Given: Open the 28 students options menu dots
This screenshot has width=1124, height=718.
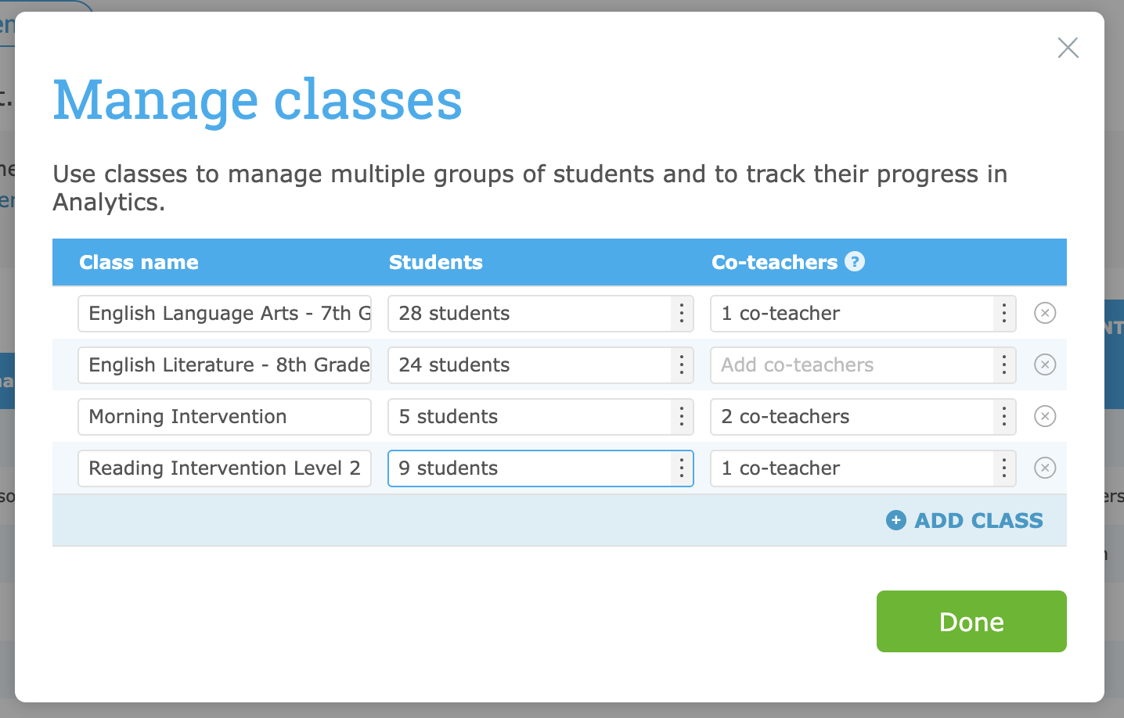Looking at the screenshot, I should pyautogui.click(x=682, y=314).
